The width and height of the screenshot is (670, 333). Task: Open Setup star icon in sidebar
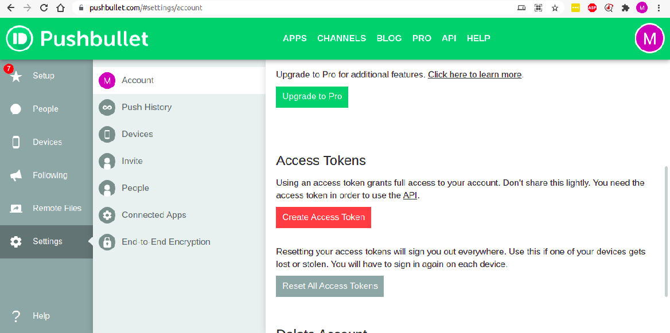point(16,76)
